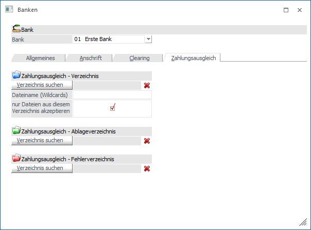311x230 pixels.
Task: Click the Dateiname (Wildcards) input field
Action: coord(112,95)
